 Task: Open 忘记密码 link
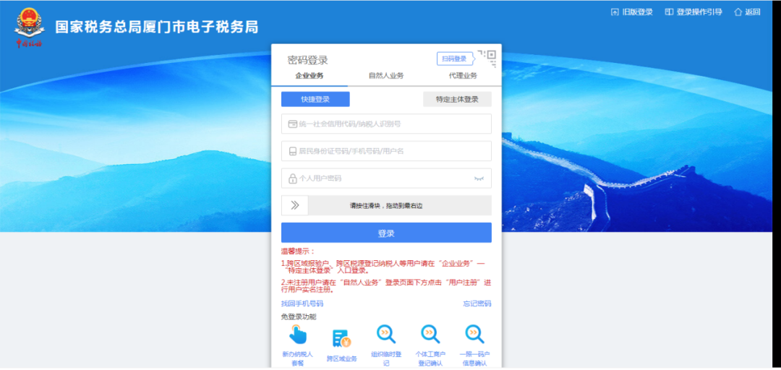coord(477,304)
